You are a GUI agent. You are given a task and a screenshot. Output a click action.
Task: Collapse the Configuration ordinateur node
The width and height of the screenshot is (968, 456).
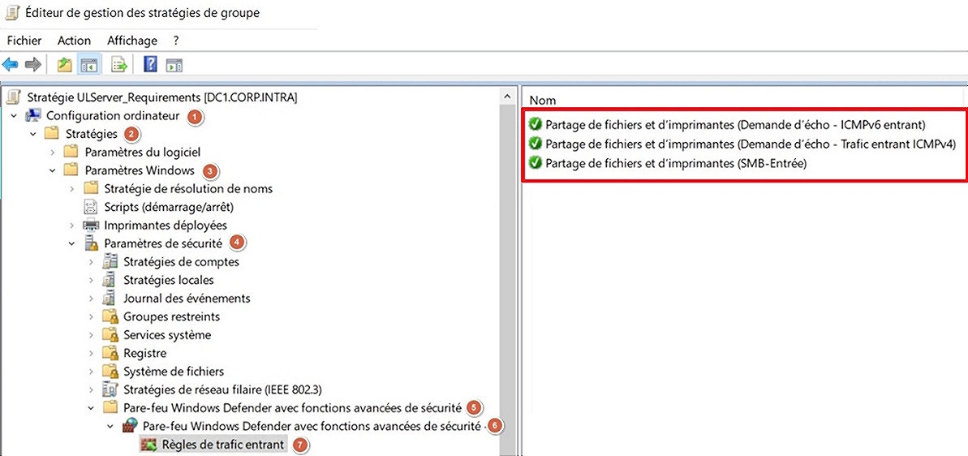(14, 115)
